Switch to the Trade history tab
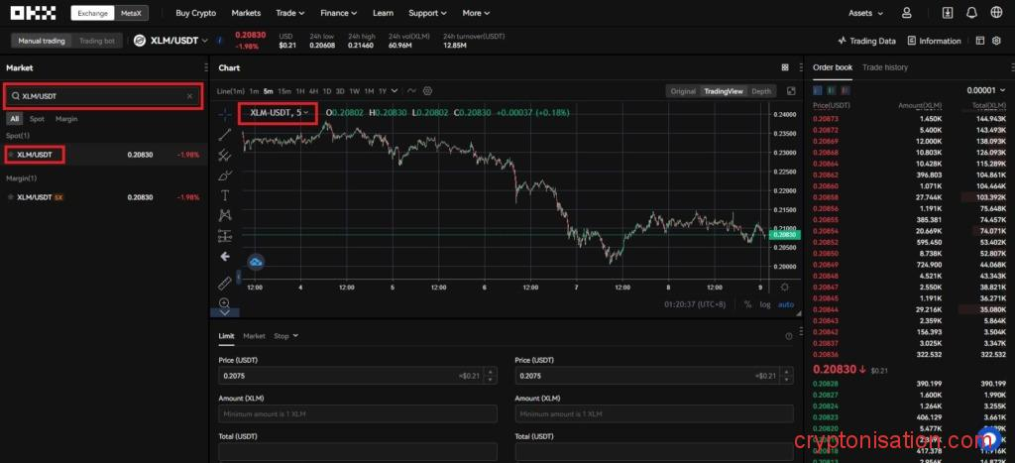The height and width of the screenshot is (463, 1015). click(x=884, y=67)
